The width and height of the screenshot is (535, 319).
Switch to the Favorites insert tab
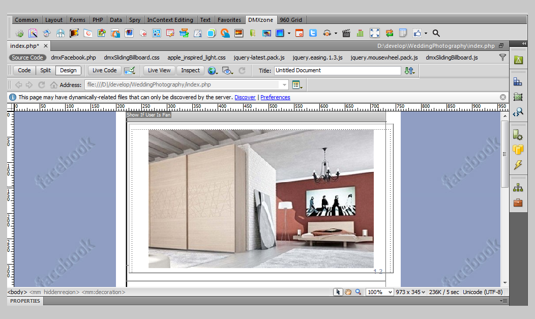tap(229, 20)
